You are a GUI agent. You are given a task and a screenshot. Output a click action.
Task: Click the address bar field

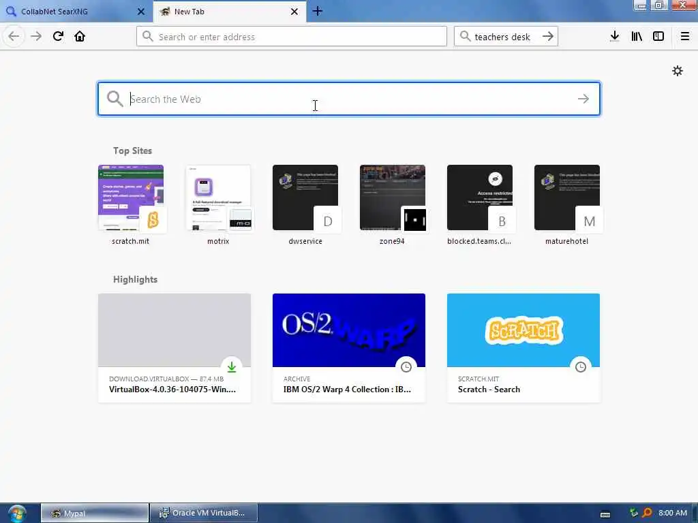[292, 37]
